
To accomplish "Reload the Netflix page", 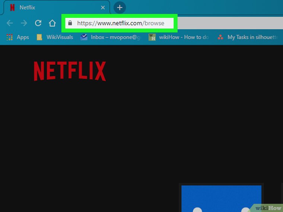I will [38, 23].
